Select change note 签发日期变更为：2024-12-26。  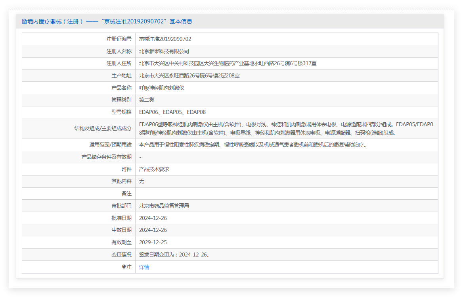174,255
